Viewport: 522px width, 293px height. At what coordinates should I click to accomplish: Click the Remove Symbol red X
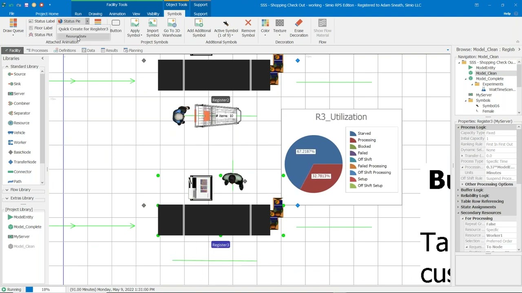pyautogui.click(x=248, y=23)
